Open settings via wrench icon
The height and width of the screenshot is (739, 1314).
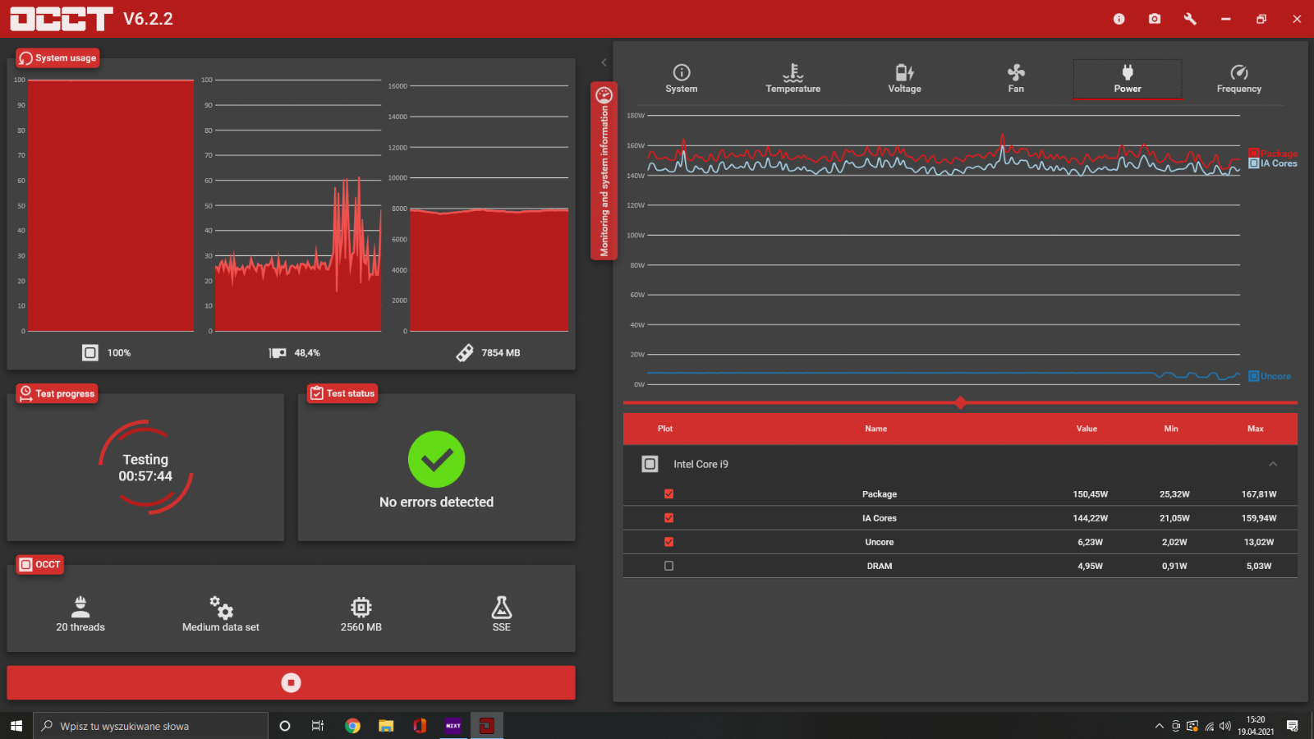[1190, 19]
